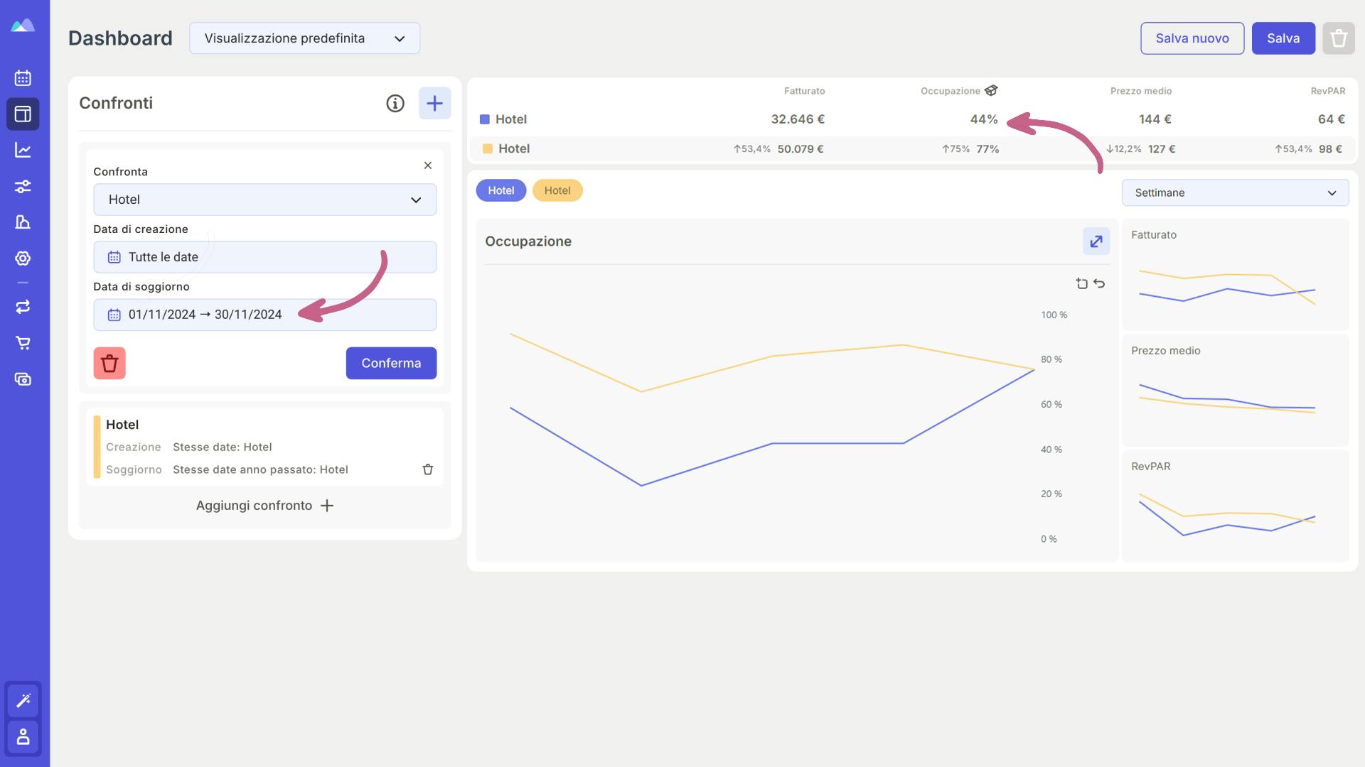
Task: Click the Salva button
Action: pyautogui.click(x=1283, y=38)
